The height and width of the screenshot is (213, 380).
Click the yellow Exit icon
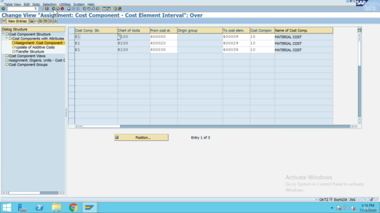58,9
